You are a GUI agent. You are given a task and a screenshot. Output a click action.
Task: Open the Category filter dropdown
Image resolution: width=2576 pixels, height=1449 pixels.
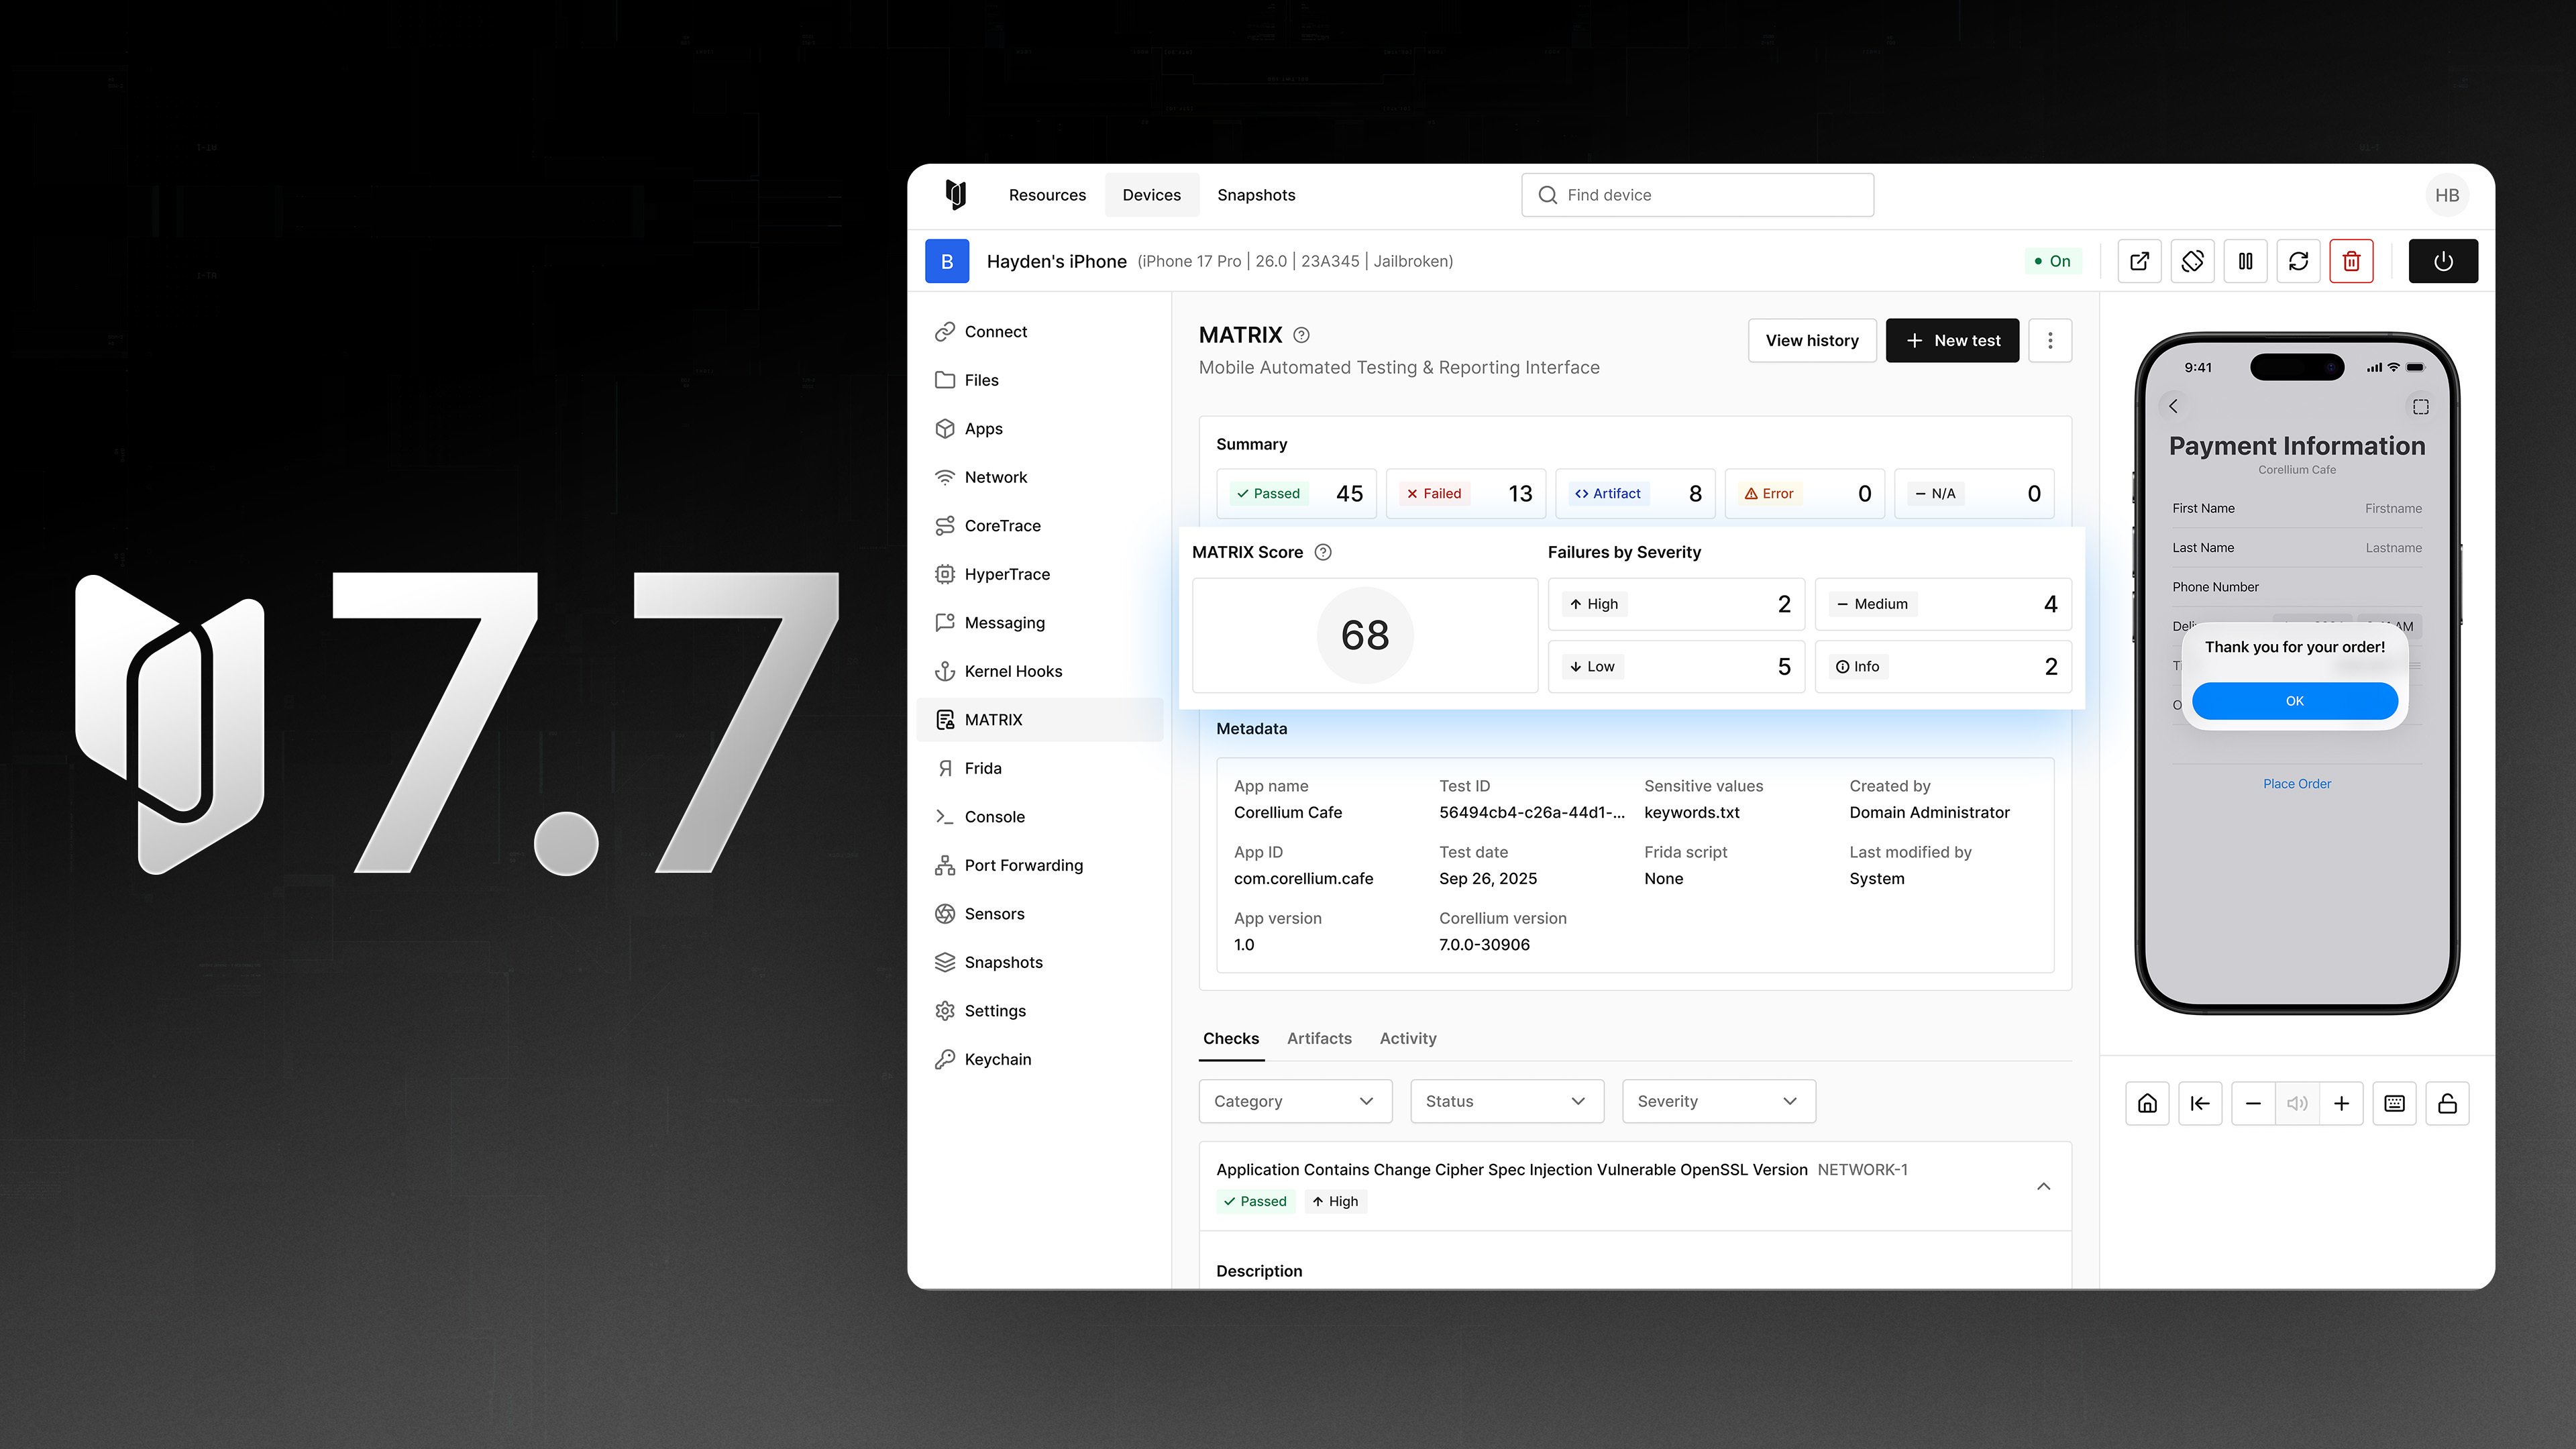(x=1294, y=1101)
